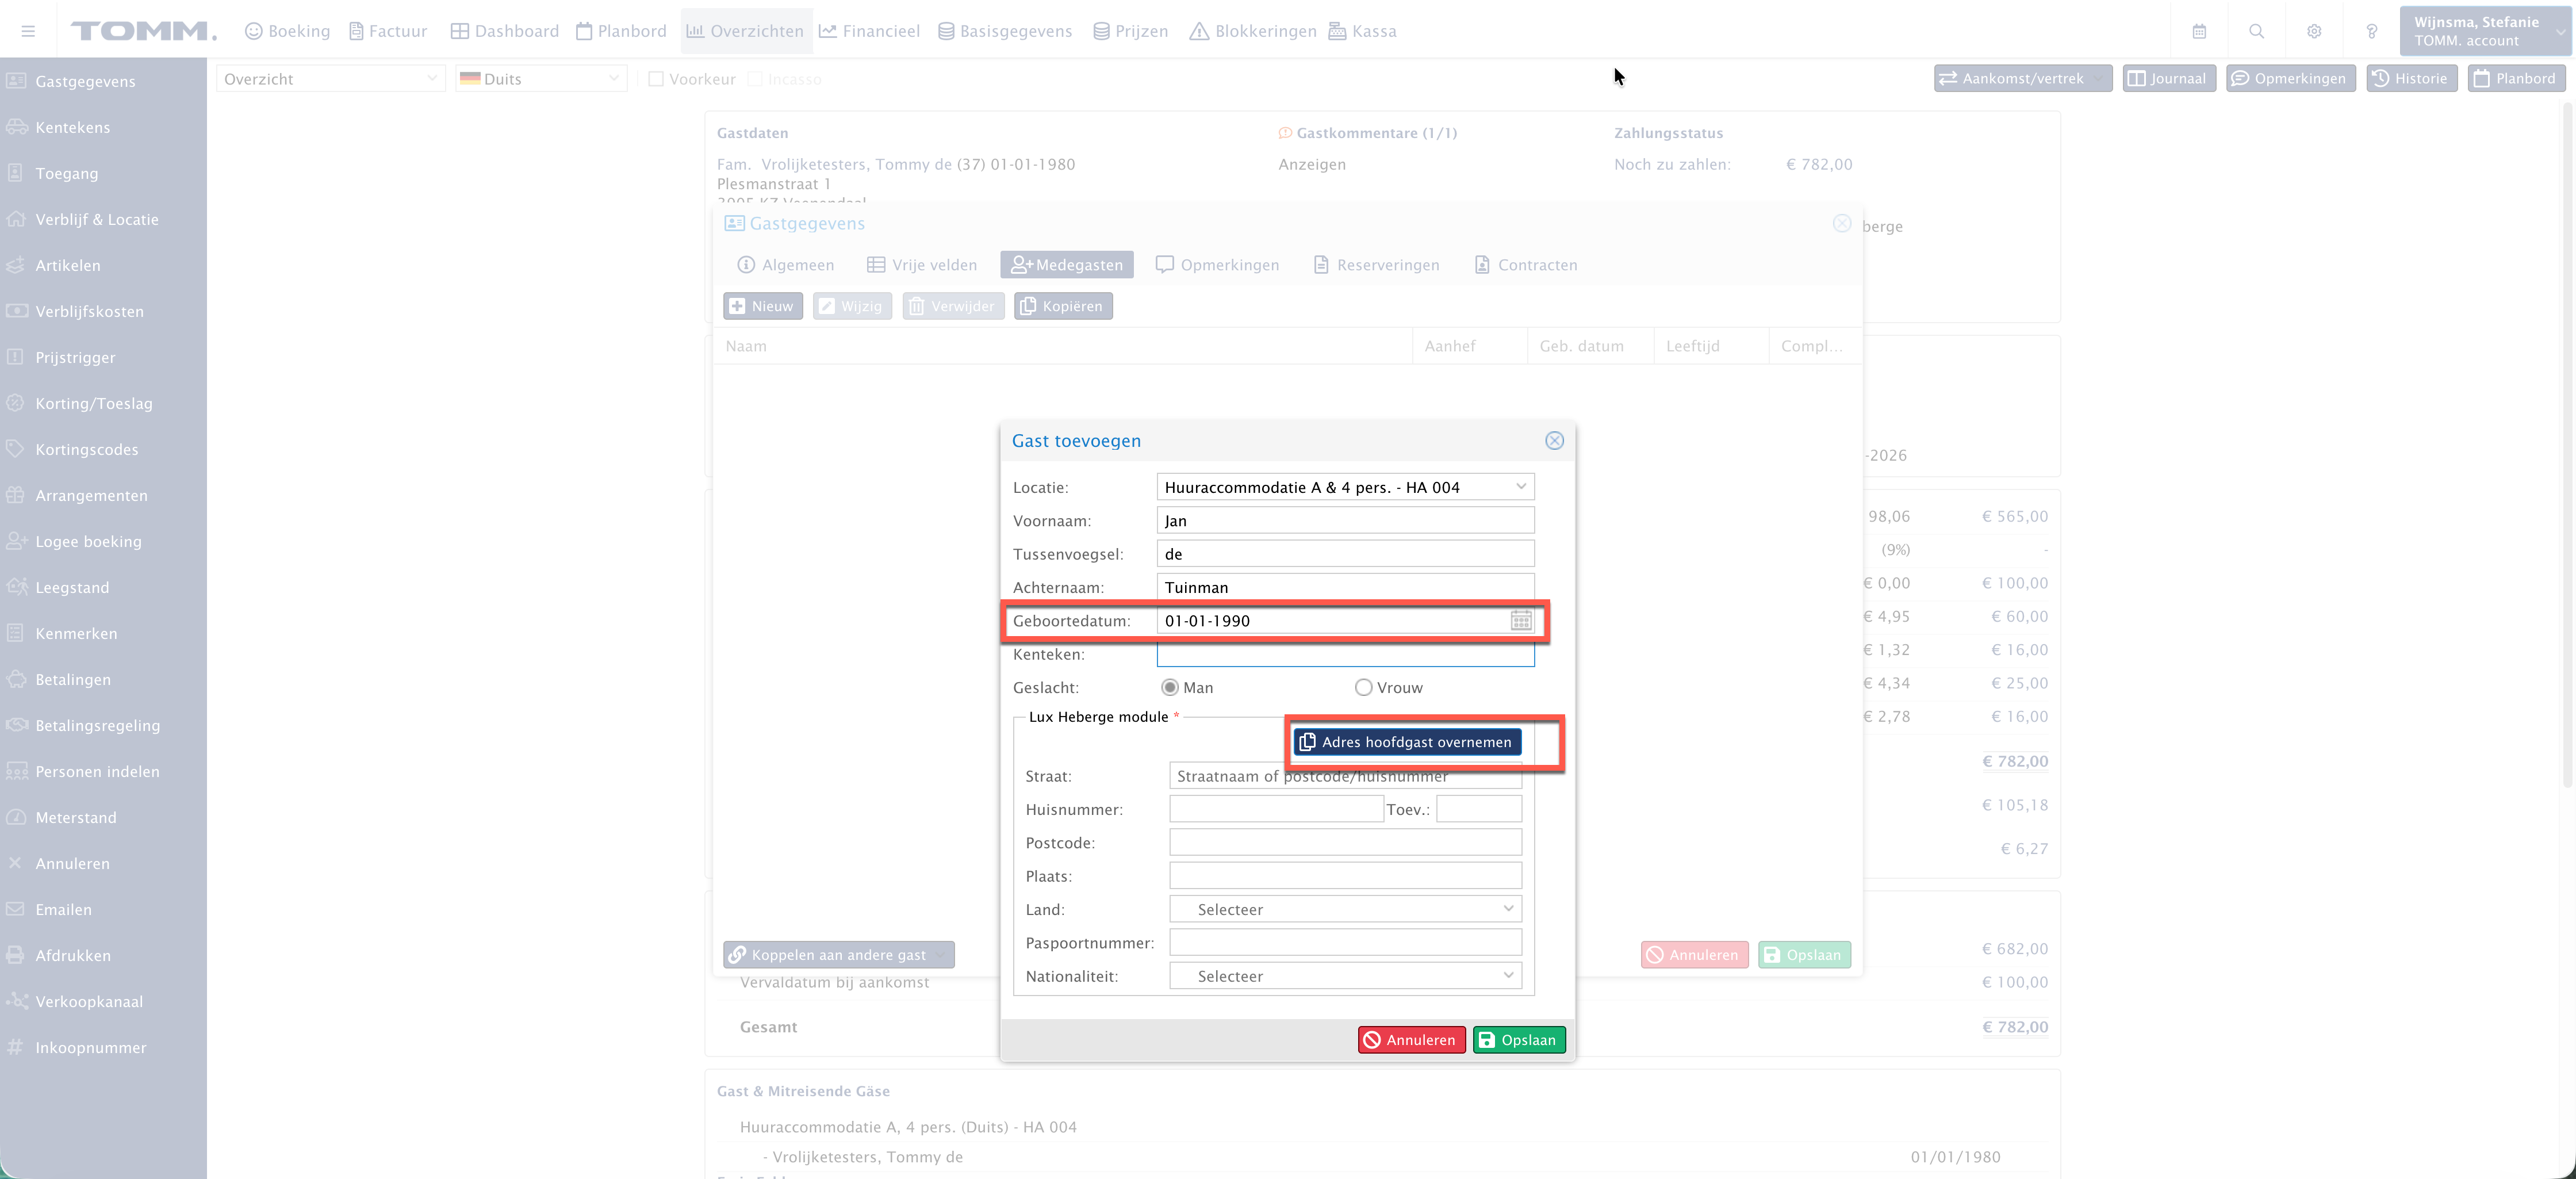
Task: Open the Geboortedatum calendar picker icon
Action: (x=1520, y=621)
